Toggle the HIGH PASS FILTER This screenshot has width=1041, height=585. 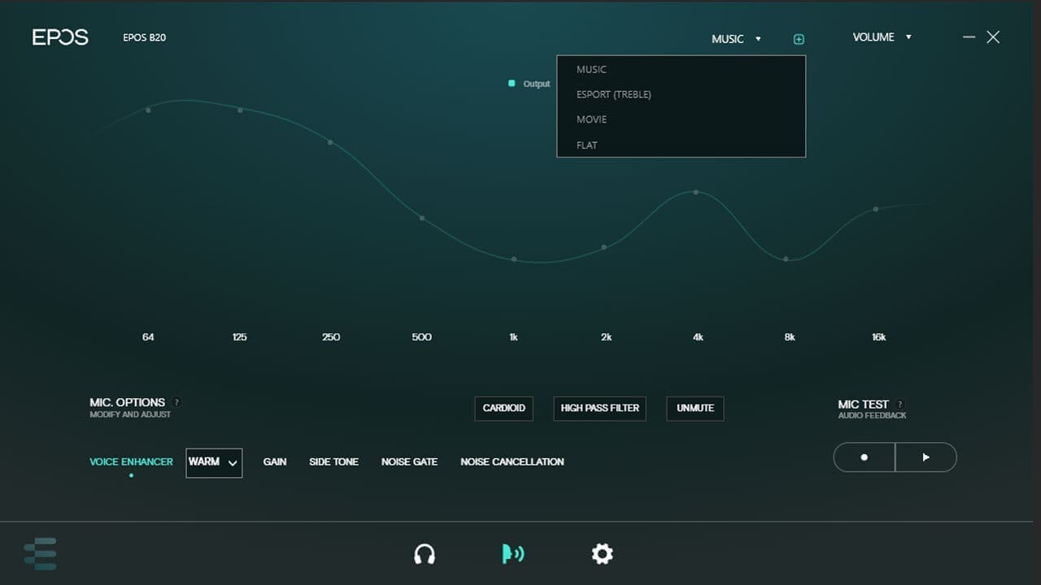point(599,409)
